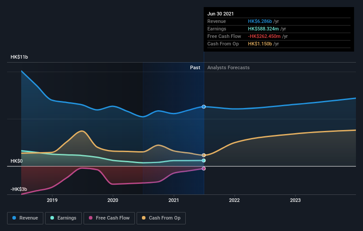This screenshot has width=363, height=231.
Task: Select the blue Revenue data point marker
Action: click(204, 107)
